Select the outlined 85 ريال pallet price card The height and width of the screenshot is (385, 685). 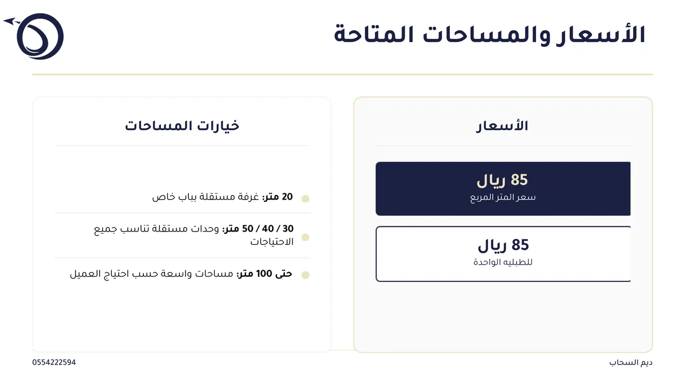coord(503,254)
